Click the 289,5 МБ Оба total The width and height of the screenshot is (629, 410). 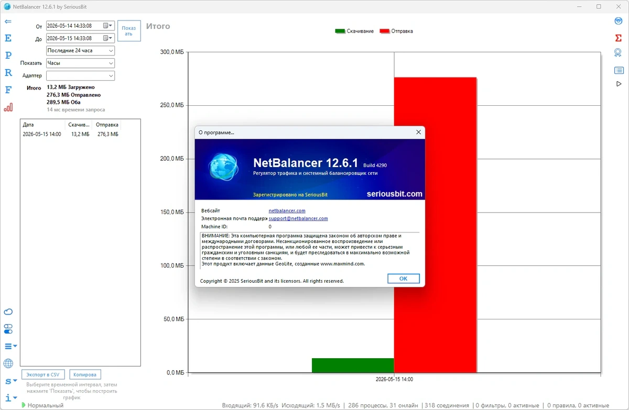(x=63, y=102)
